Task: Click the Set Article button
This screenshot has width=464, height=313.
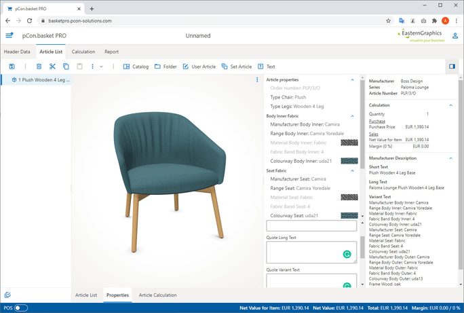Action: [237, 67]
